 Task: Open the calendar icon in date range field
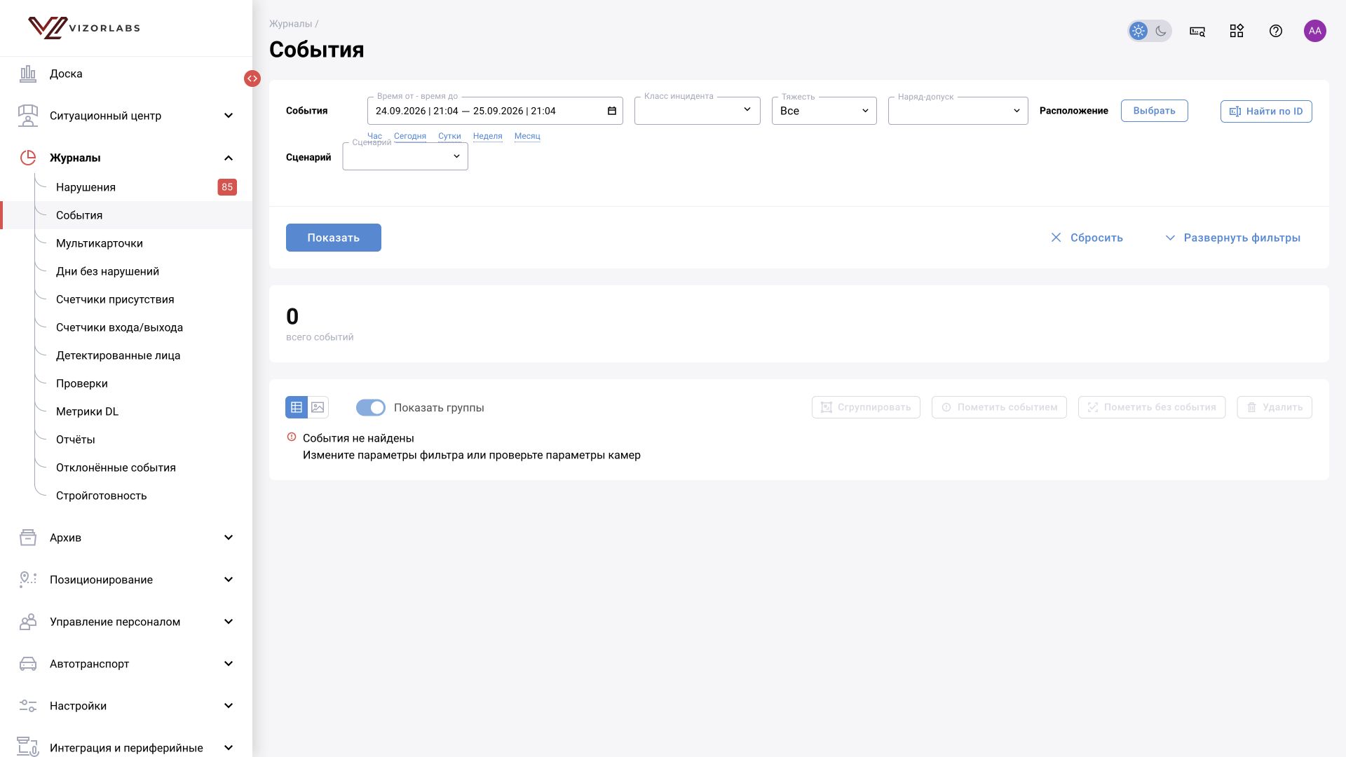click(x=611, y=111)
